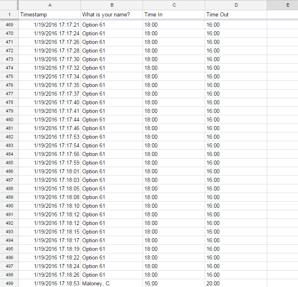Select row number 486
The width and height of the screenshot is (298, 287).
[9, 171]
